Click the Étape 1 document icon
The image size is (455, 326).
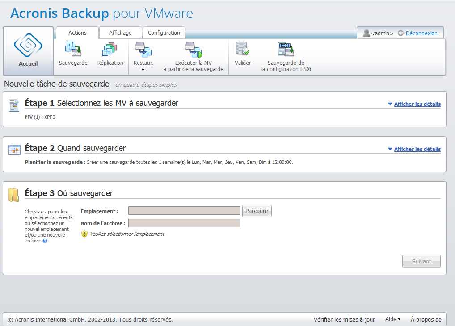coord(14,105)
